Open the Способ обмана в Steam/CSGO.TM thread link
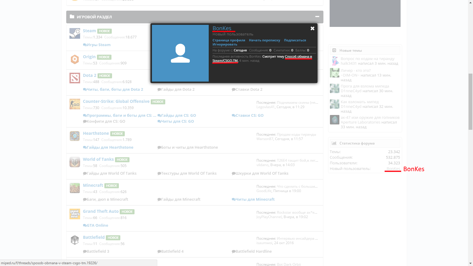The width and height of the screenshot is (473, 266). pyautogui.click(x=298, y=56)
